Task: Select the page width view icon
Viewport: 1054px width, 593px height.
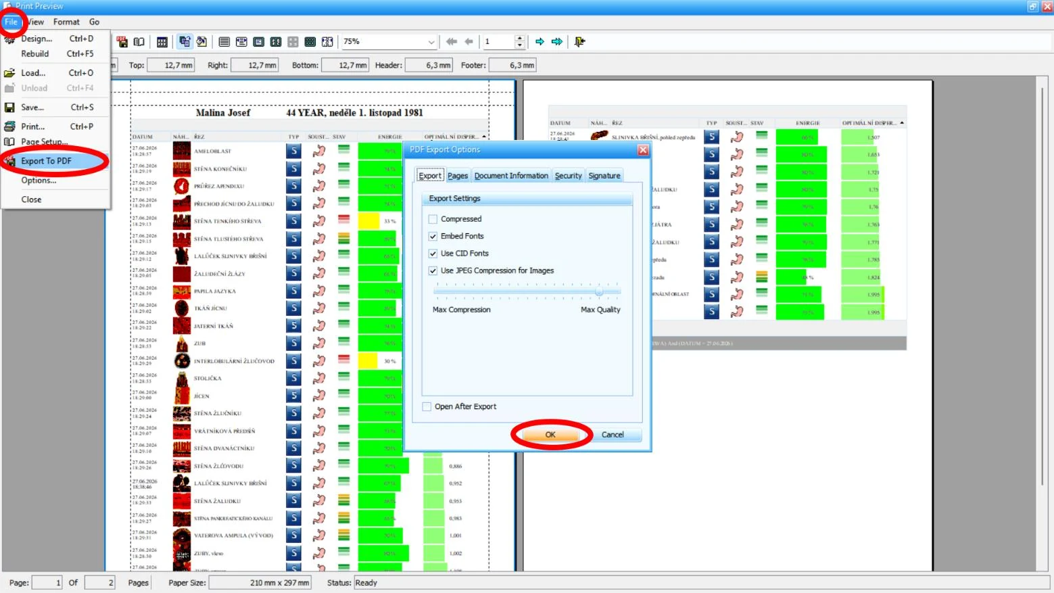Action: [x=241, y=41]
